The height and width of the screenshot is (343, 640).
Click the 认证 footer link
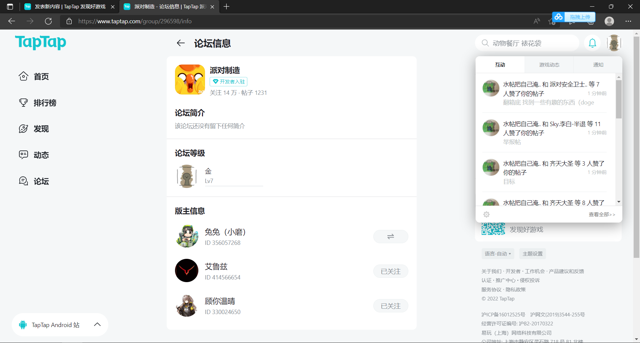[486, 280]
